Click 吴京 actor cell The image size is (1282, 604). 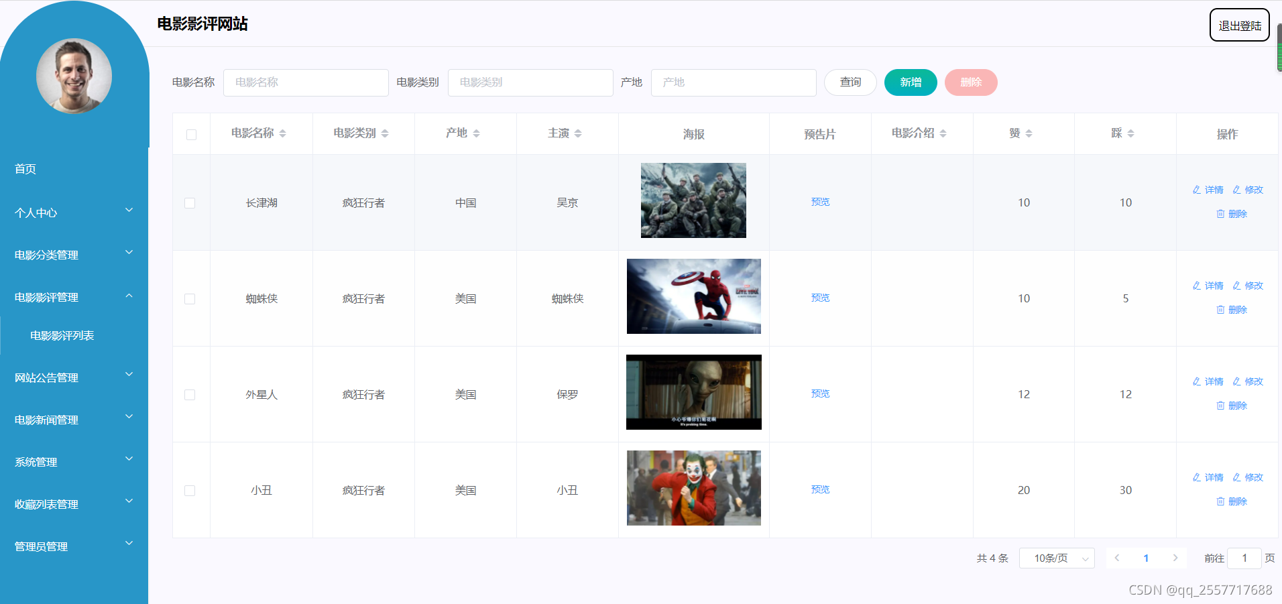click(567, 203)
